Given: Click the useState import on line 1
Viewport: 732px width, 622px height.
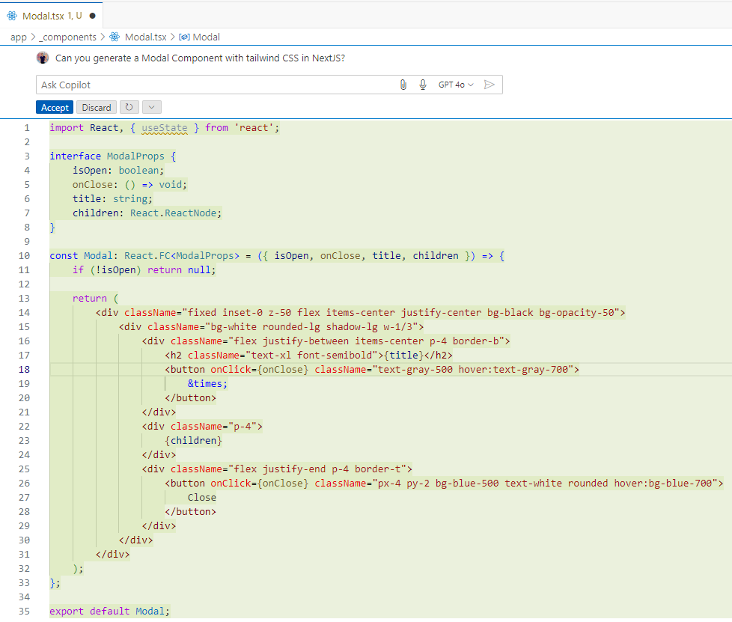Looking at the screenshot, I should (164, 127).
